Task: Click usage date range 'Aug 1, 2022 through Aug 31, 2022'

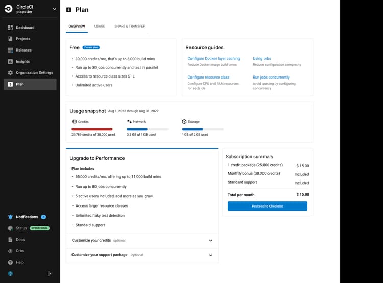Action: pyautogui.click(x=133, y=111)
